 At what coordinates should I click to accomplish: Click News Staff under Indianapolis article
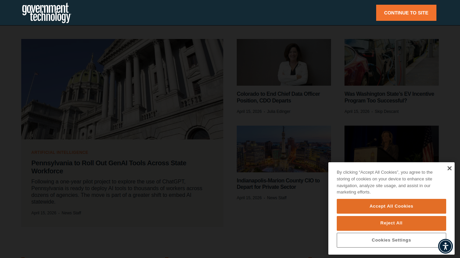[277, 198]
